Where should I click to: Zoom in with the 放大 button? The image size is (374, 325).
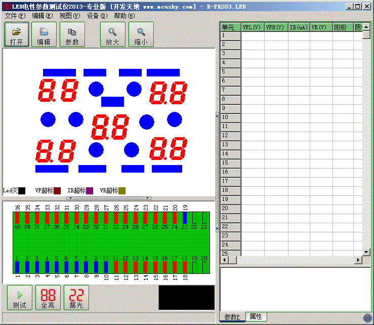tap(112, 35)
